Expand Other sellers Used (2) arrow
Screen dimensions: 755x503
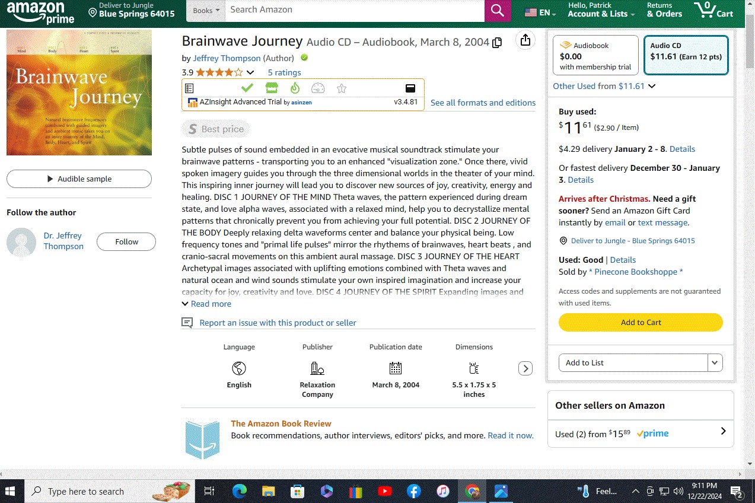pyautogui.click(x=723, y=432)
